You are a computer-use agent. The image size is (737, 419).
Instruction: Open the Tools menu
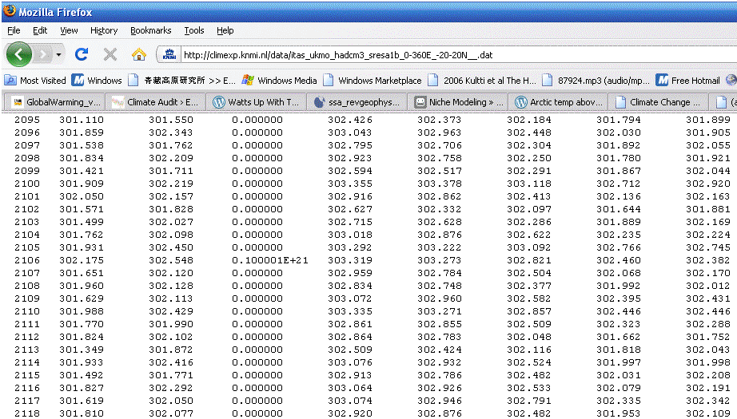pyautogui.click(x=194, y=30)
